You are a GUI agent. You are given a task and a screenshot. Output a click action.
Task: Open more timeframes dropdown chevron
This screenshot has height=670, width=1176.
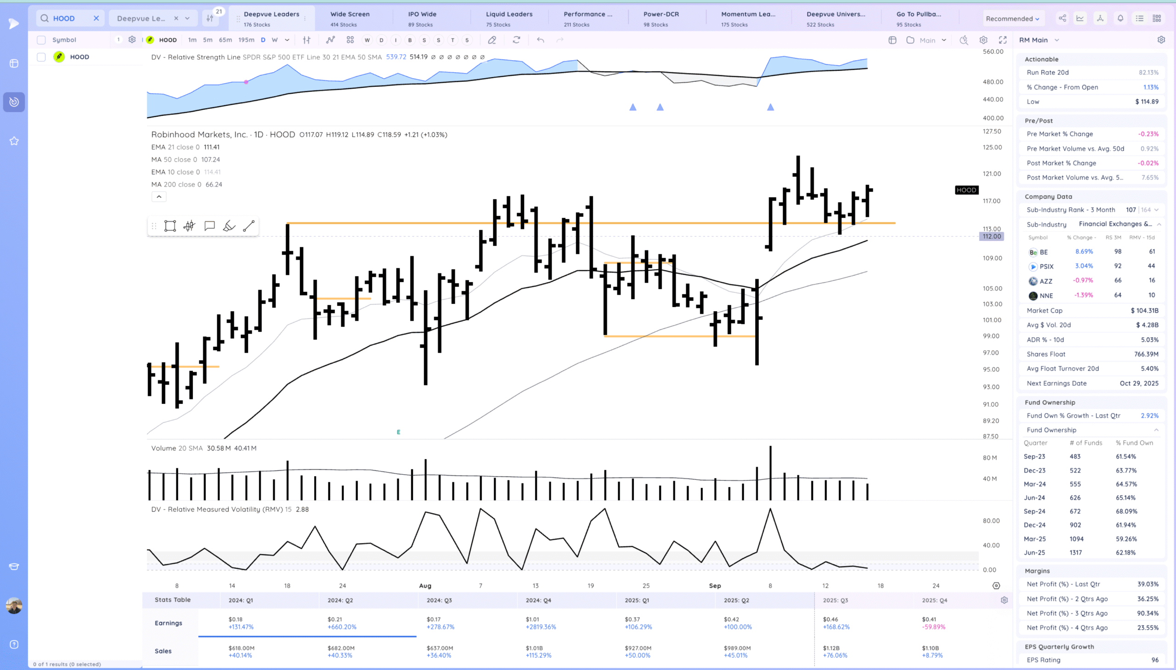click(287, 40)
